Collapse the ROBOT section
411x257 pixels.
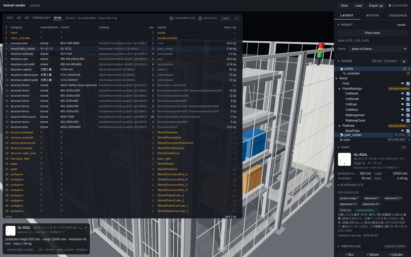click(x=339, y=25)
